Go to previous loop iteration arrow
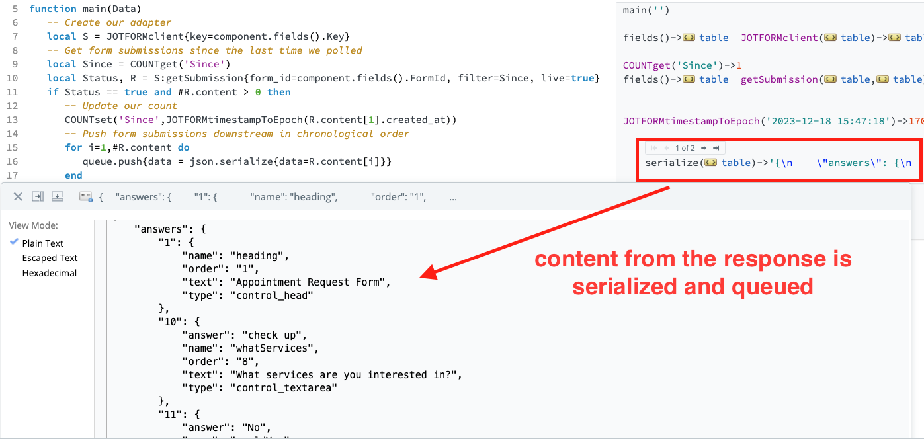924x439 pixels. click(x=667, y=148)
